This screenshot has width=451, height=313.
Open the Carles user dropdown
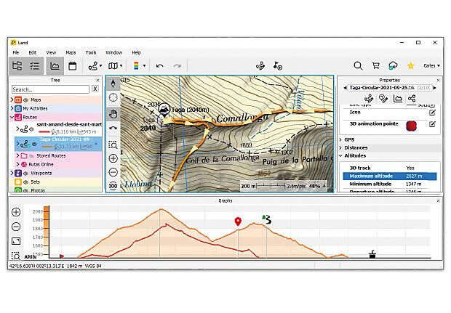click(x=431, y=66)
